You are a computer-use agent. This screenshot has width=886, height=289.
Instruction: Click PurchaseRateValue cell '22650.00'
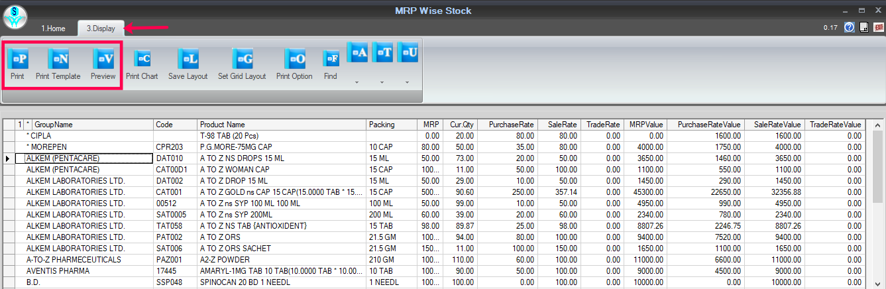pos(706,192)
